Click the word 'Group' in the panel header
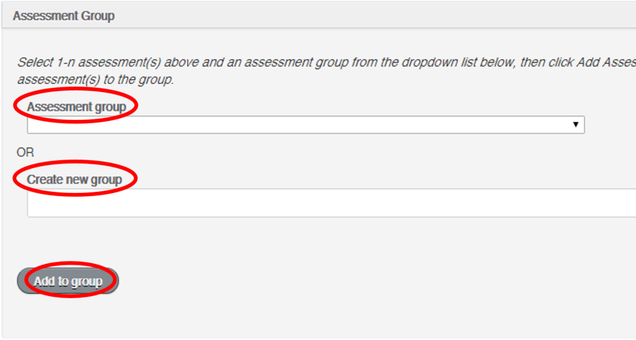 click(97, 16)
